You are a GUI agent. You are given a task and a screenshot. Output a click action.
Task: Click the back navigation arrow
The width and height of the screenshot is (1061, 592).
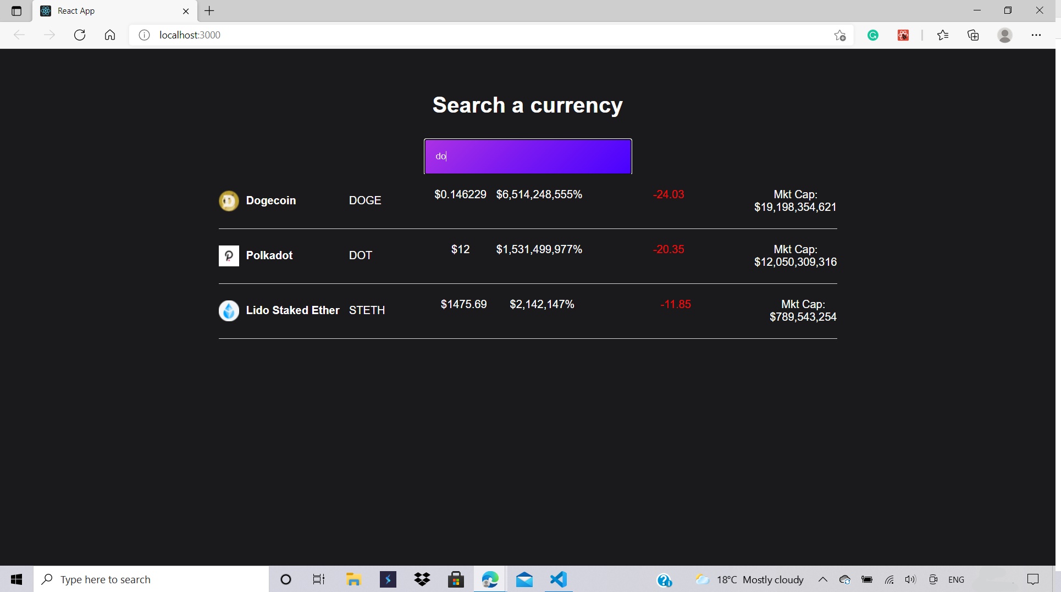pyautogui.click(x=20, y=35)
